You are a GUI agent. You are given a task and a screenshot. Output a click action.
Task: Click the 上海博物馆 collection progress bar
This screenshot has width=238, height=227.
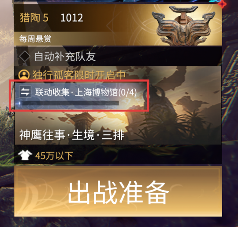(x=69, y=103)
